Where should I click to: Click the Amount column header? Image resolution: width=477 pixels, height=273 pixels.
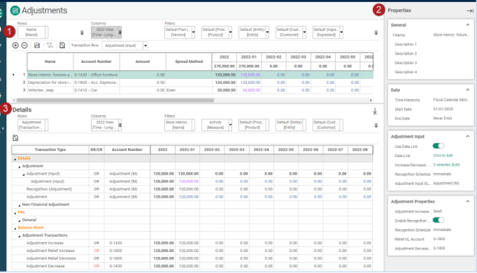pyautogui.click(x=143, y=61)
